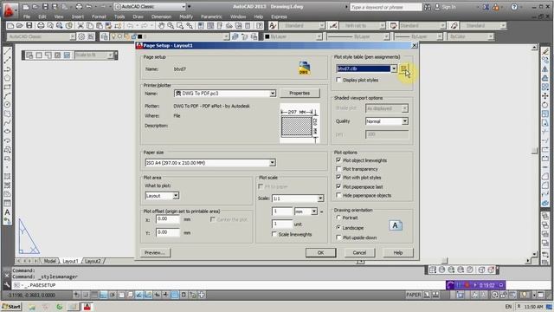The image size is (554, 312).
Task: Click the Y plot offset input field
Action: click(167, 232)
